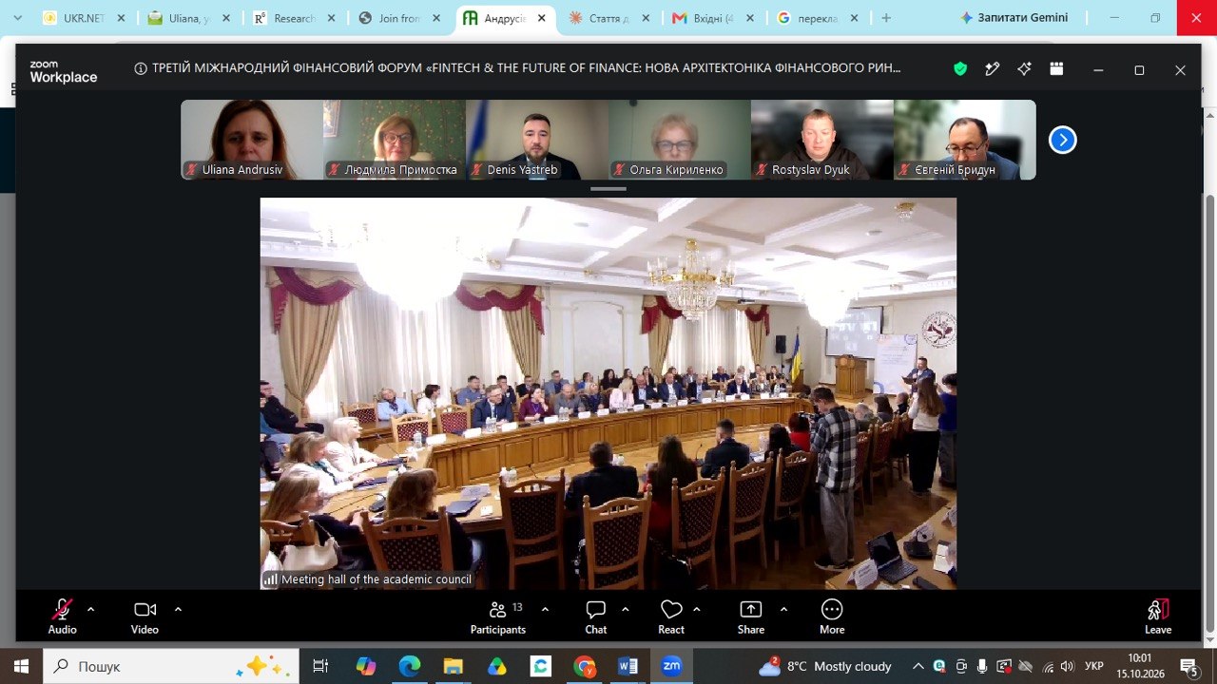Open the Windows Start menu
Screen dimensions: 1217x684
pos(21,666)
